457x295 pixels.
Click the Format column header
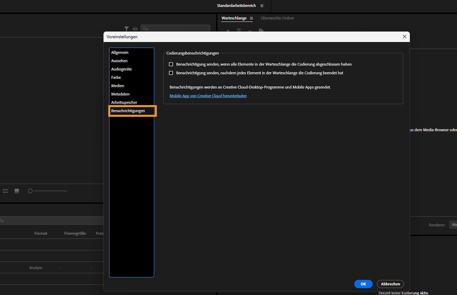click(x=41, y=233)
